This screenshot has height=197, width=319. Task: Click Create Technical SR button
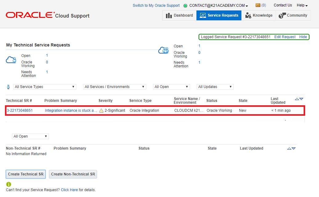coord(26,174)
